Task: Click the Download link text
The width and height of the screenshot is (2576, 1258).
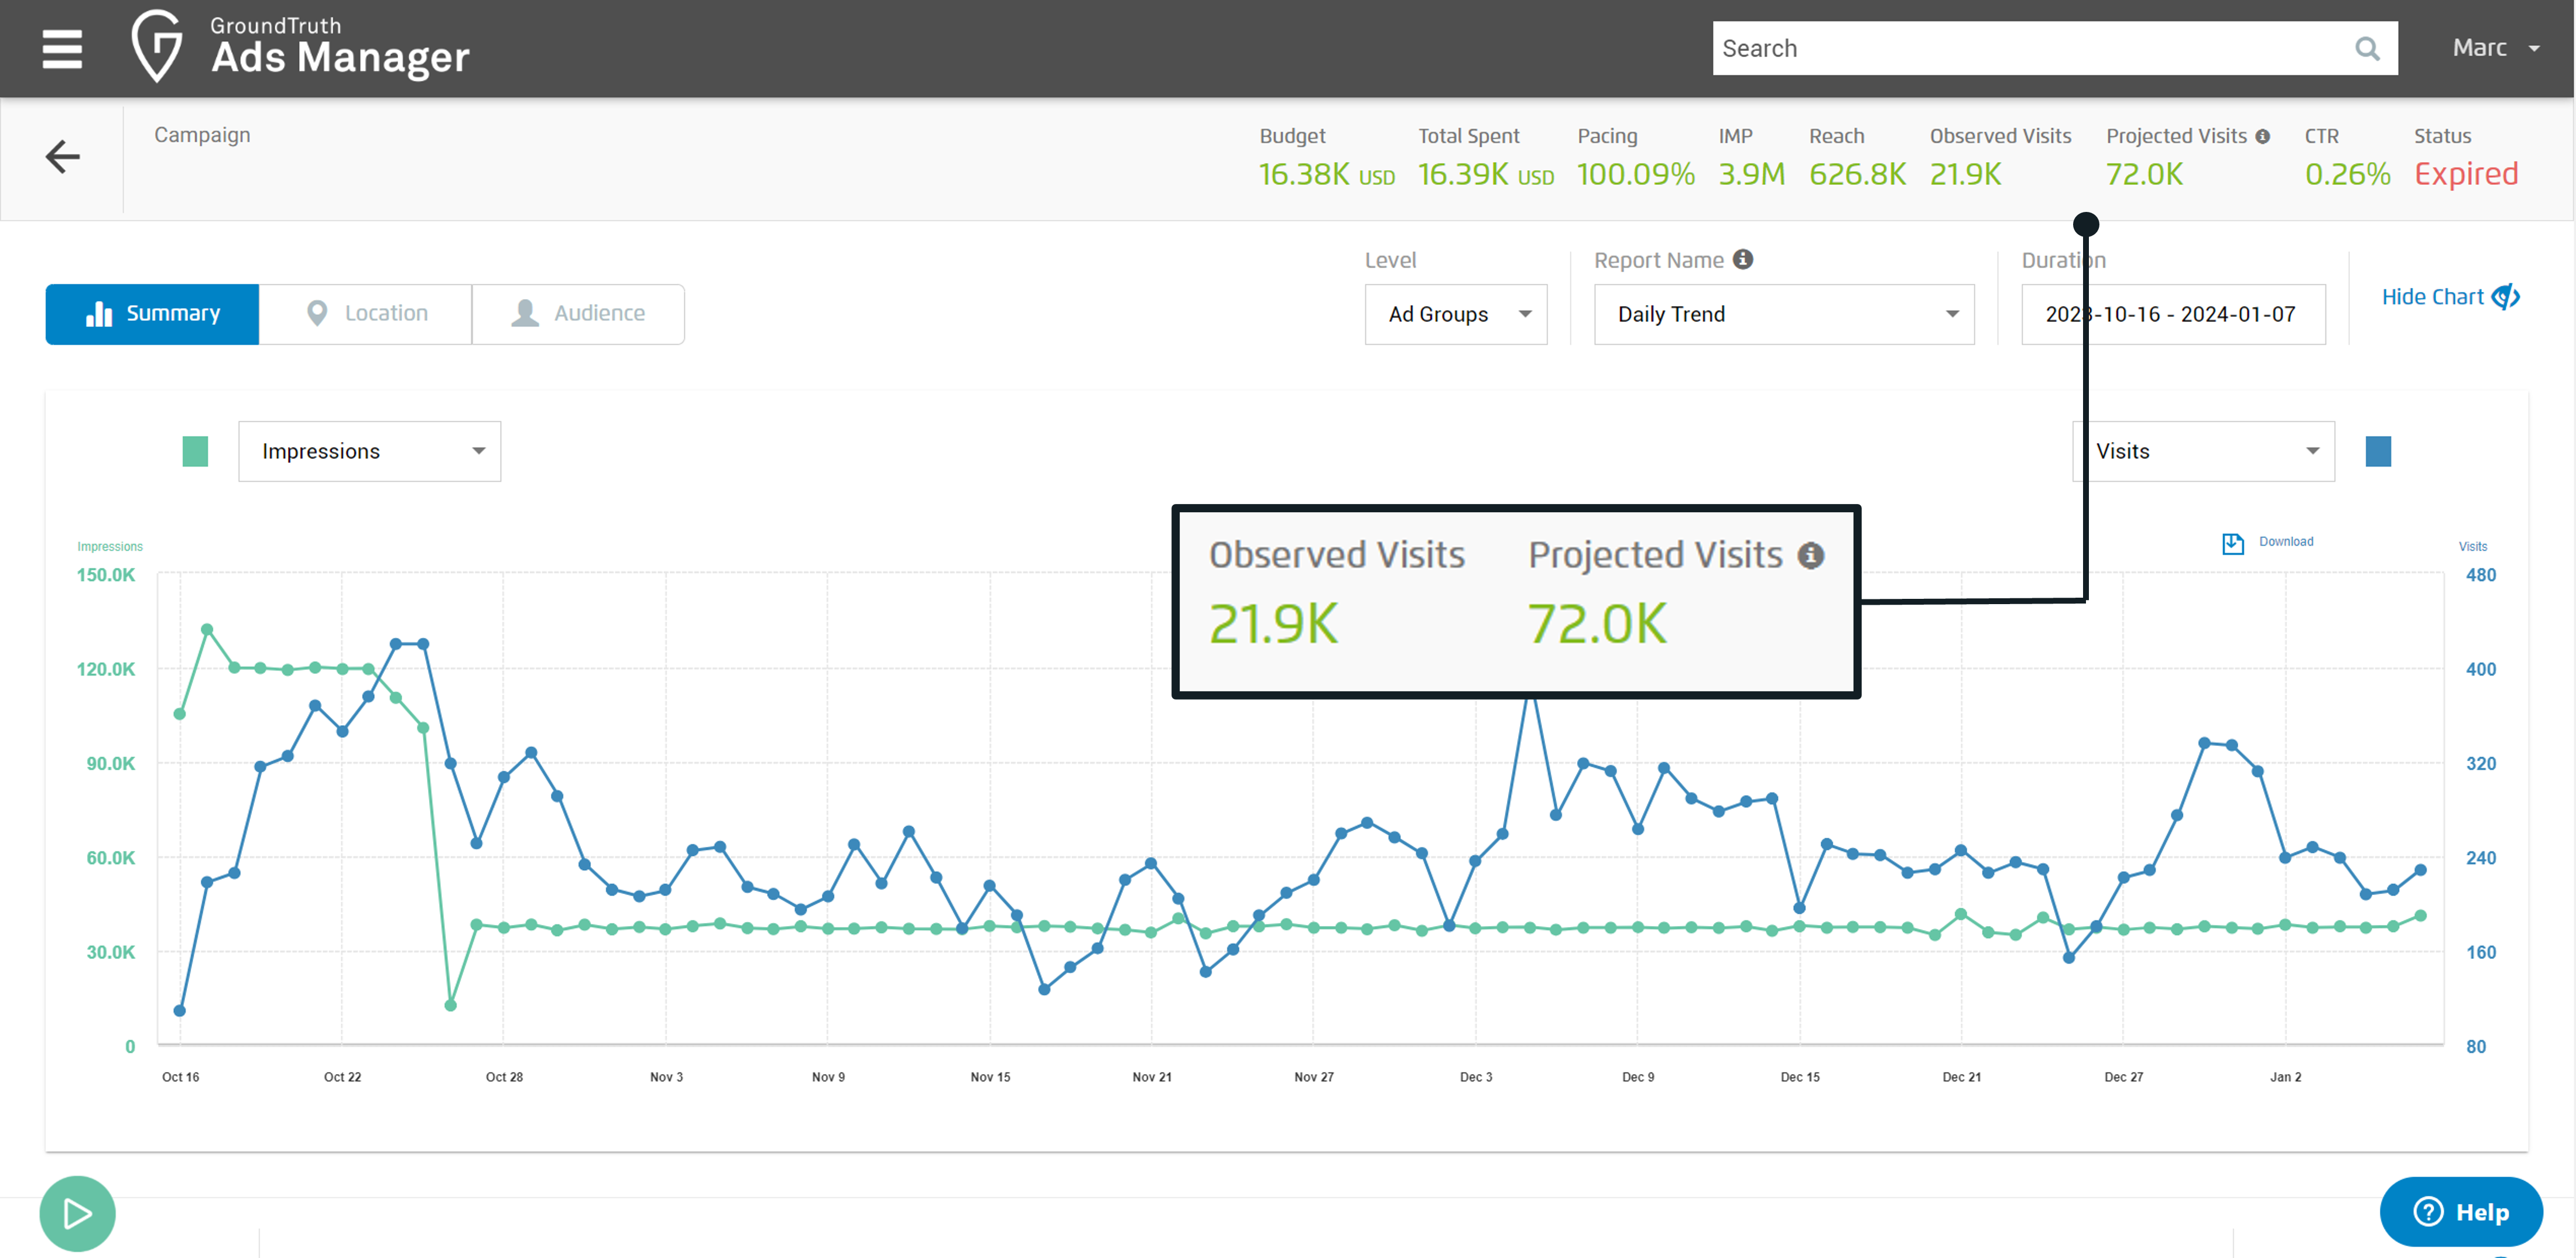Action: pyautogui.click(x=2285, y=541)
